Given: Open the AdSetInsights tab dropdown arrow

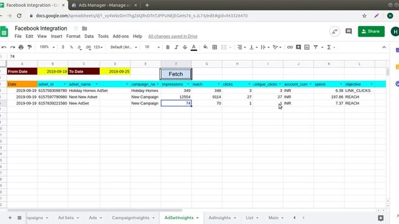Looking at the screenshot, I should (198, 218).
